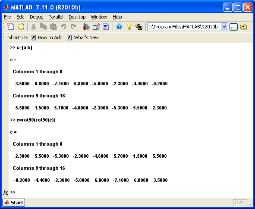This screenshot has height=209, width=255.
Task: Copy selection toolbar icon
Action: [44, 27]
